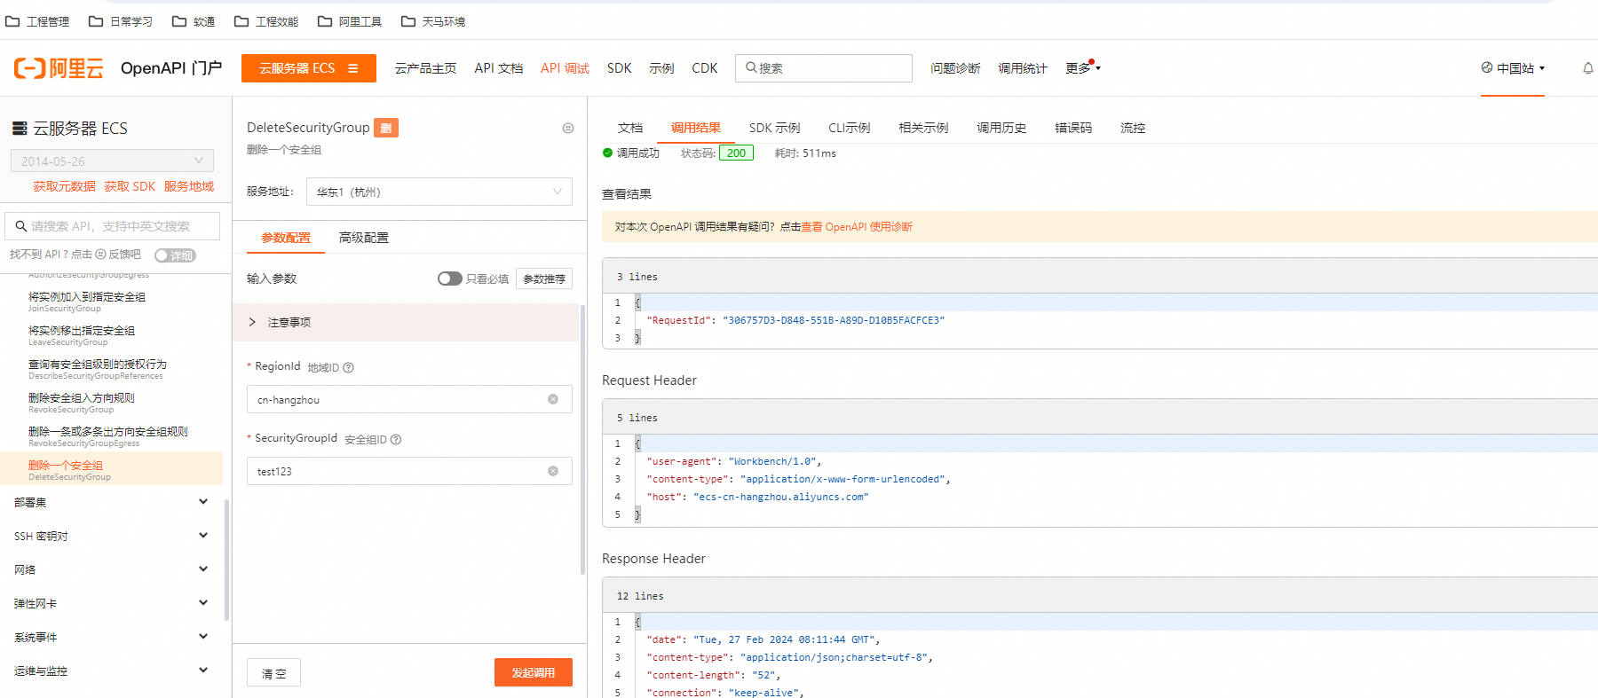
Task: Clear the RegionId field with its X icon
Action: (x=553, y=399)
